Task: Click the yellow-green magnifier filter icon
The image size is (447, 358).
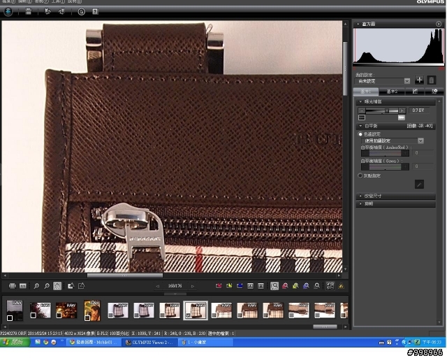Action: point(295,286)
